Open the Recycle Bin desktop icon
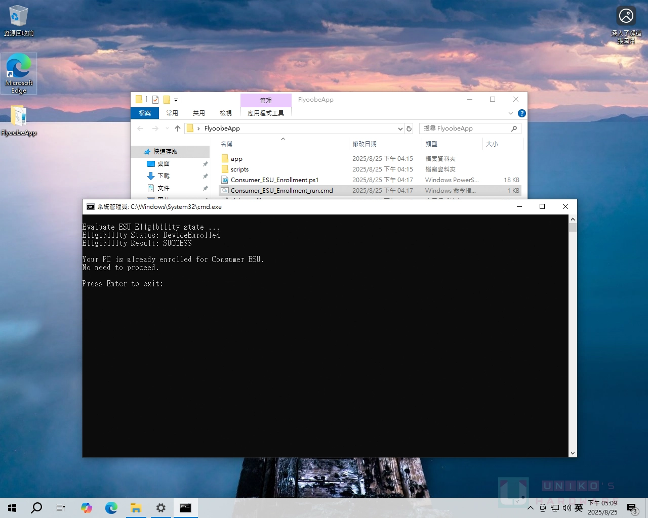648x518 pixels. (x=19, y=21)
